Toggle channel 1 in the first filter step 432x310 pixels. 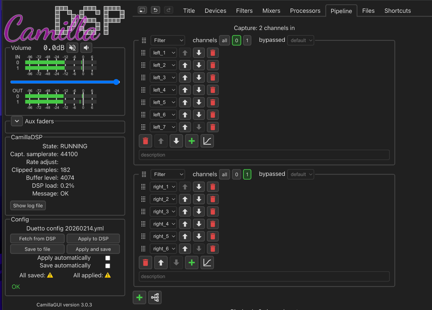247,40
